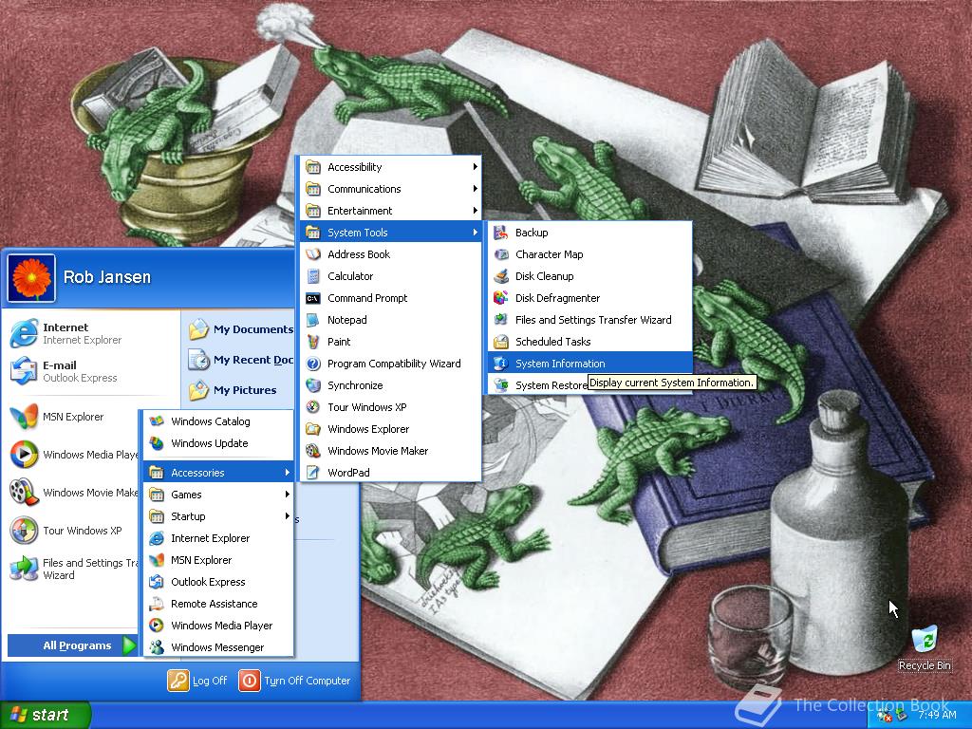Launch Calculator from Accessories
Image resolution: width=972 pixels, height=729 pixels.
coord(390,276)
